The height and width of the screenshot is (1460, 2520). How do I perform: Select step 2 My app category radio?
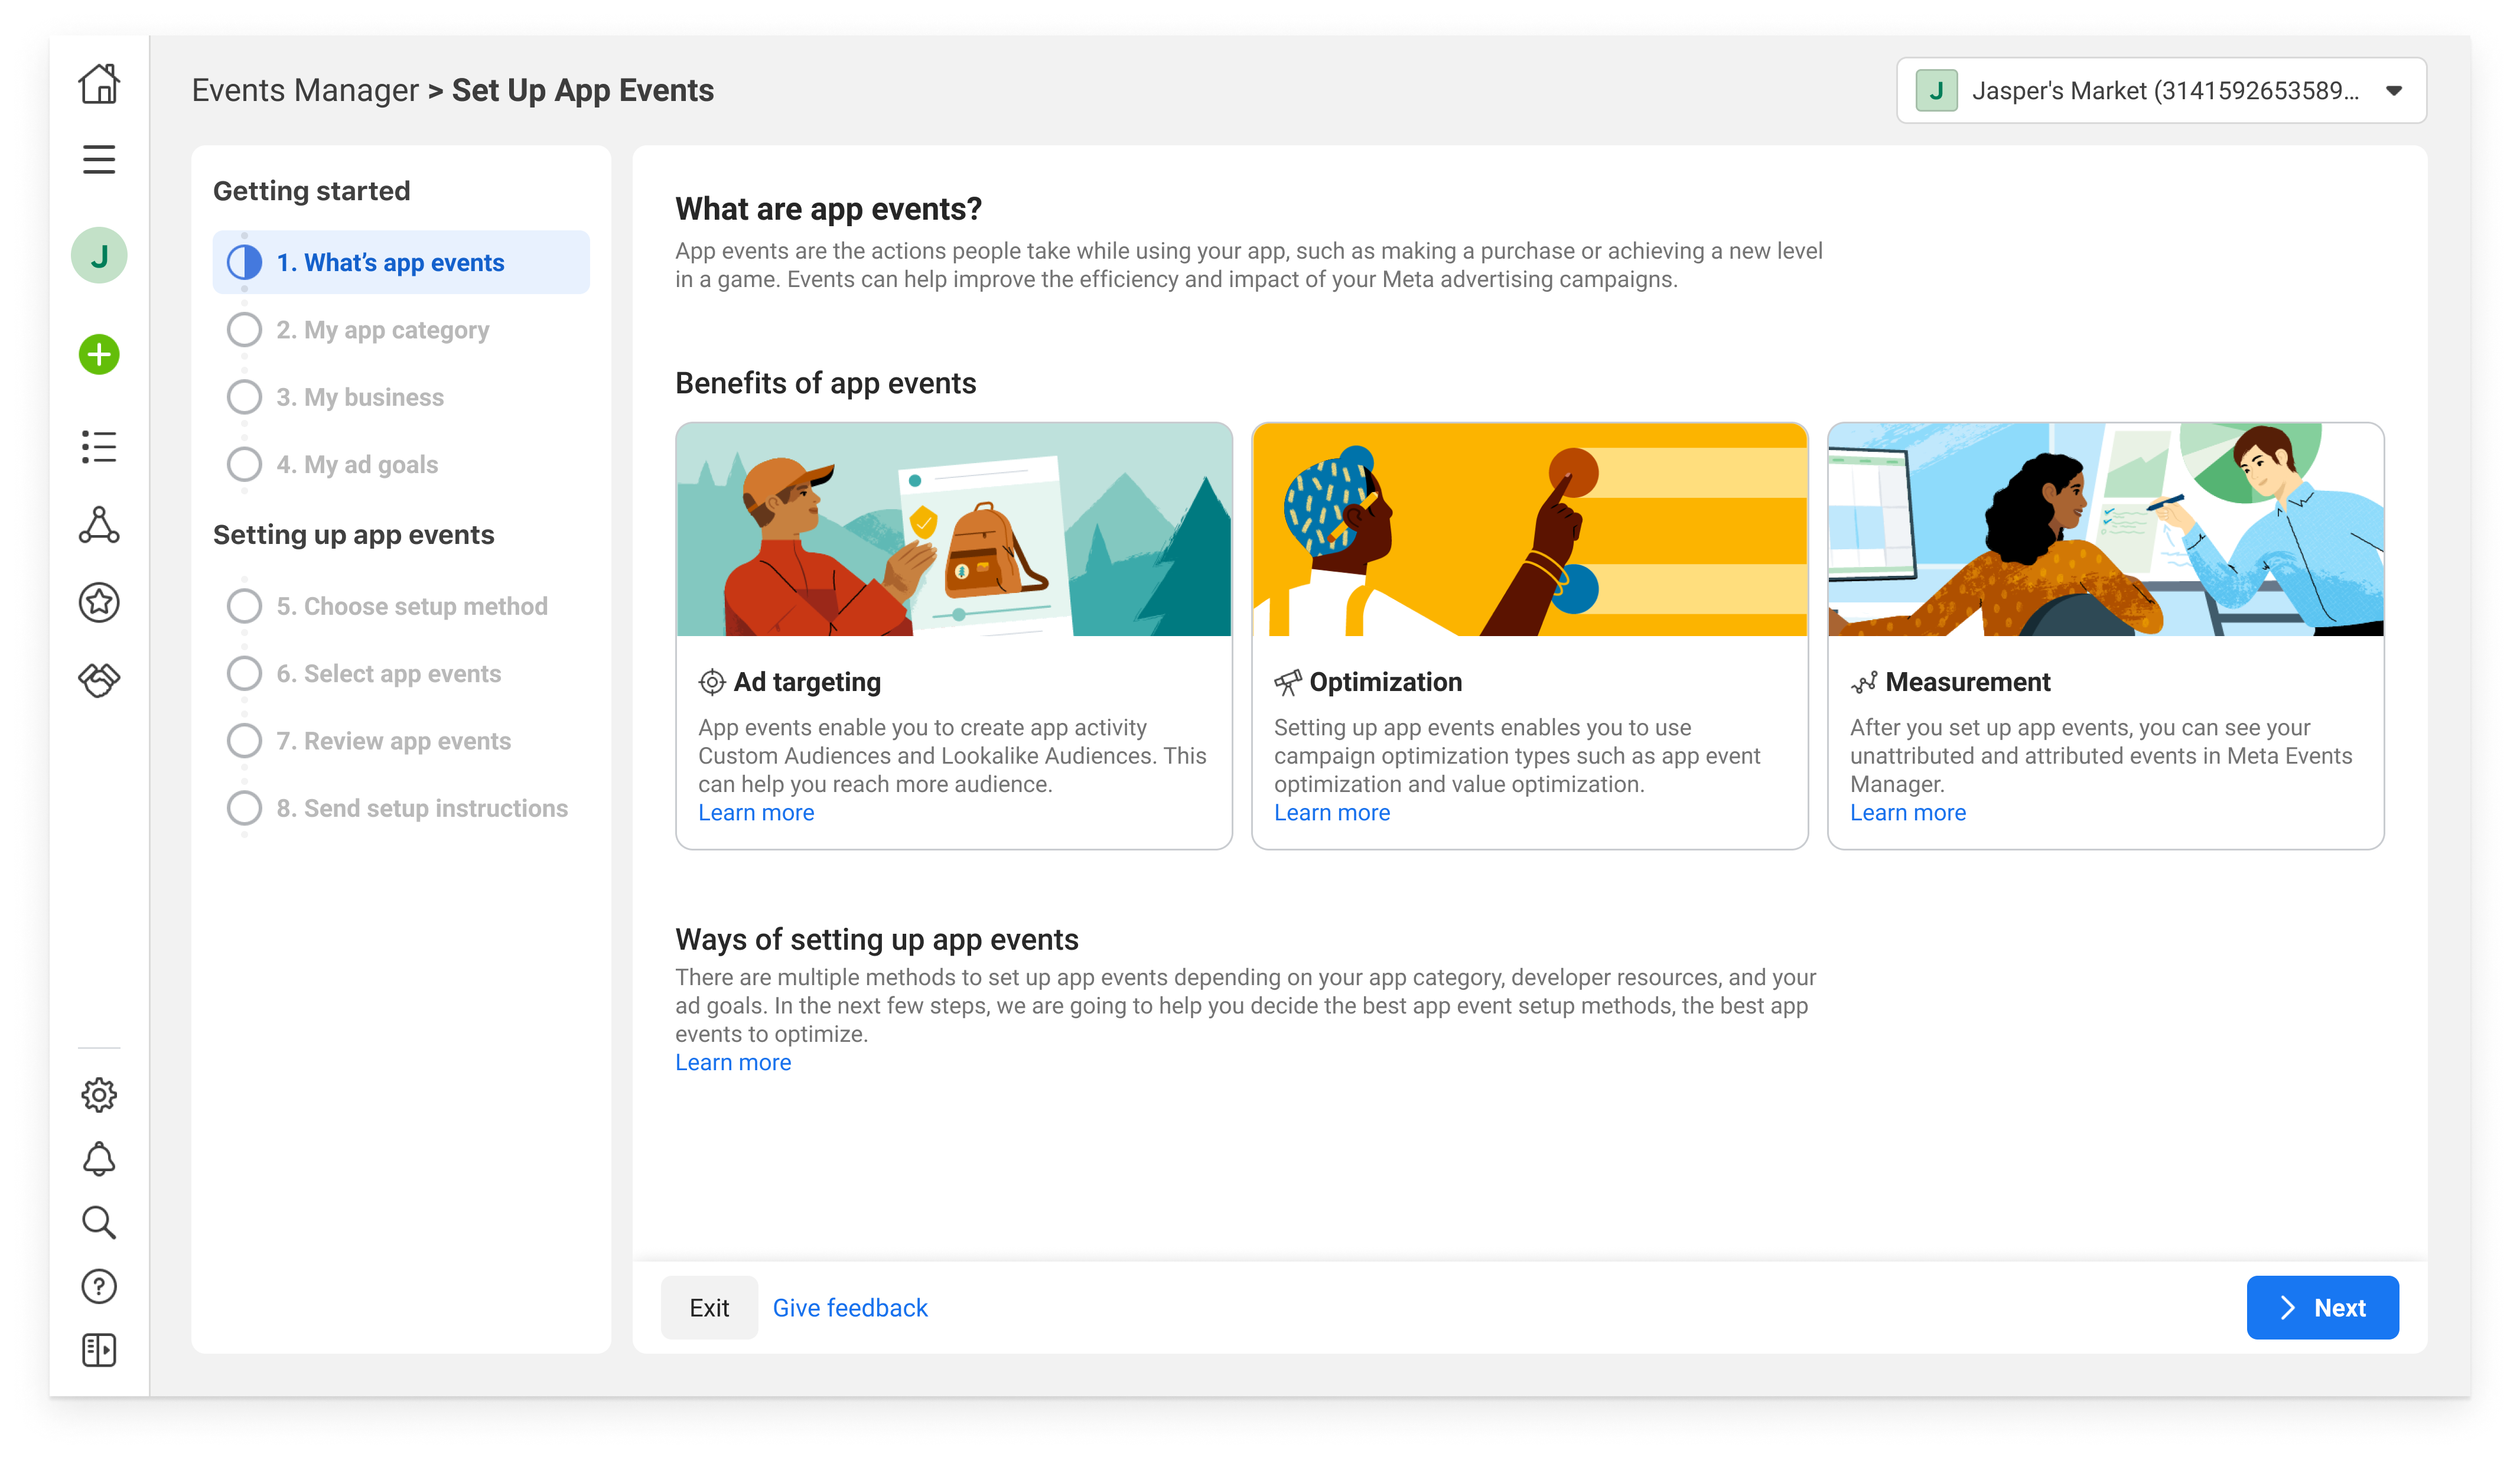[x=244, y=330]
